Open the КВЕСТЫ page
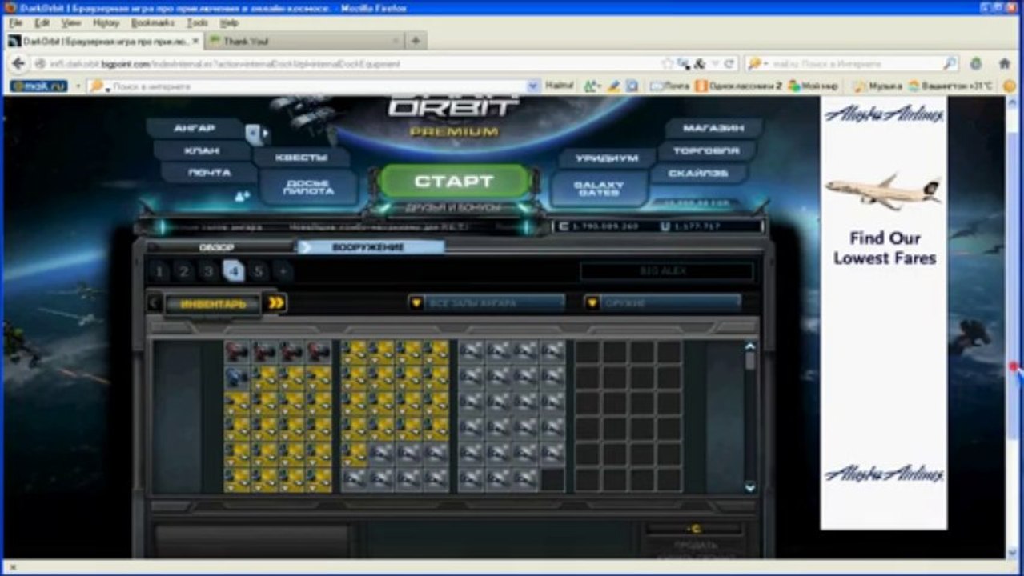Image resolution: width=1024 pixels, height=576 pixels. tap(302, 158)
